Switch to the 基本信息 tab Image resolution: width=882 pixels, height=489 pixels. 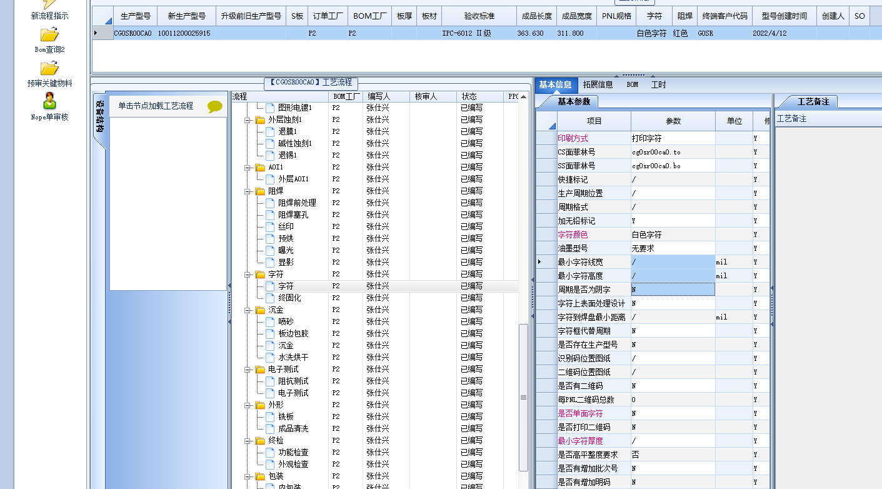[555, 84]
